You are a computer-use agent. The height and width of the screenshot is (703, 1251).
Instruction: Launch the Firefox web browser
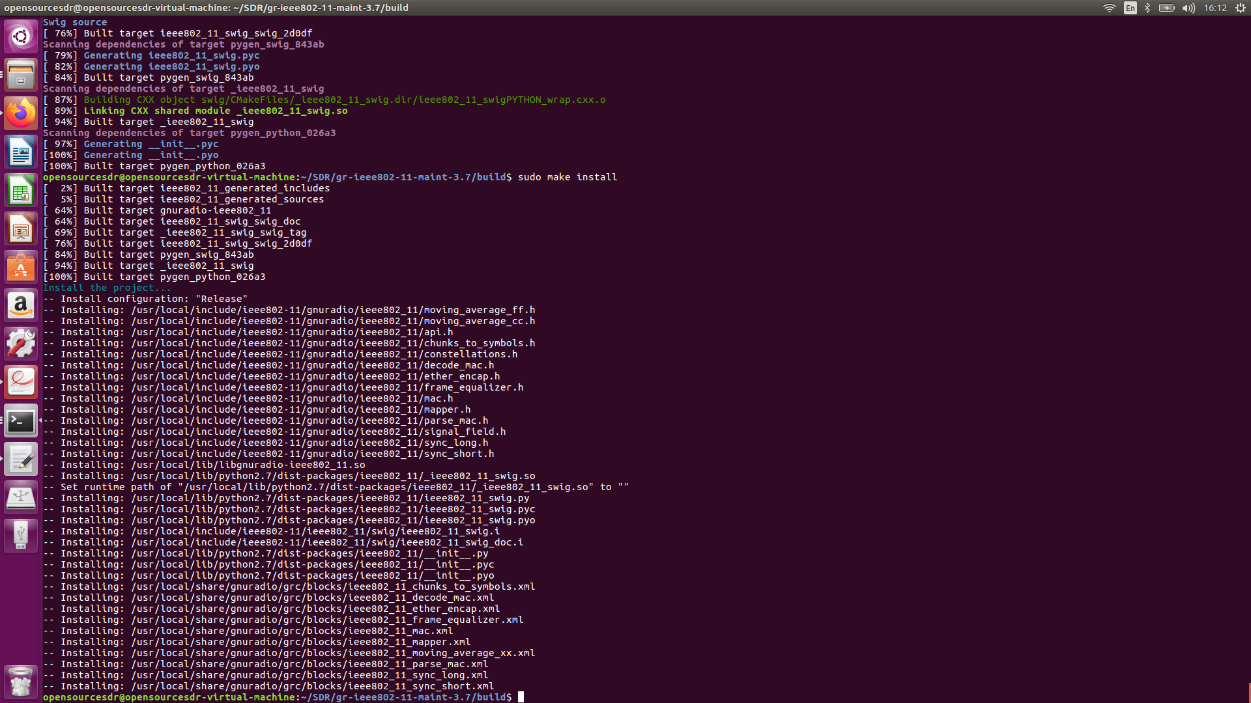tap(21, 113)
